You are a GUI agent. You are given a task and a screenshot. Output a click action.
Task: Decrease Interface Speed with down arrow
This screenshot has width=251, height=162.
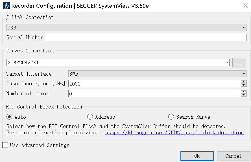(x=243, y=85)
